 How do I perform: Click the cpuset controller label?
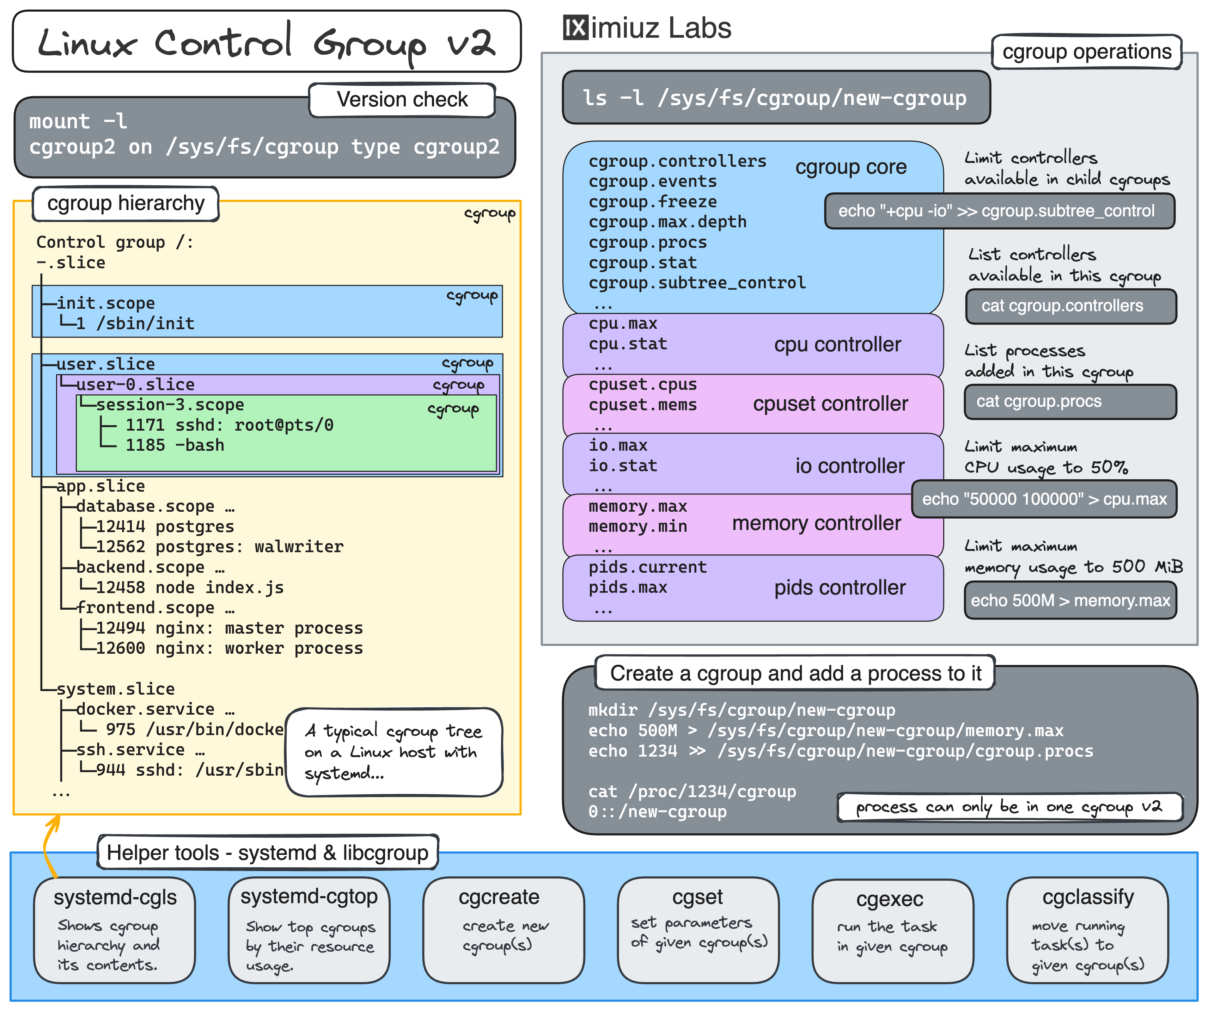pyautogui.click(x=831, y=404)
